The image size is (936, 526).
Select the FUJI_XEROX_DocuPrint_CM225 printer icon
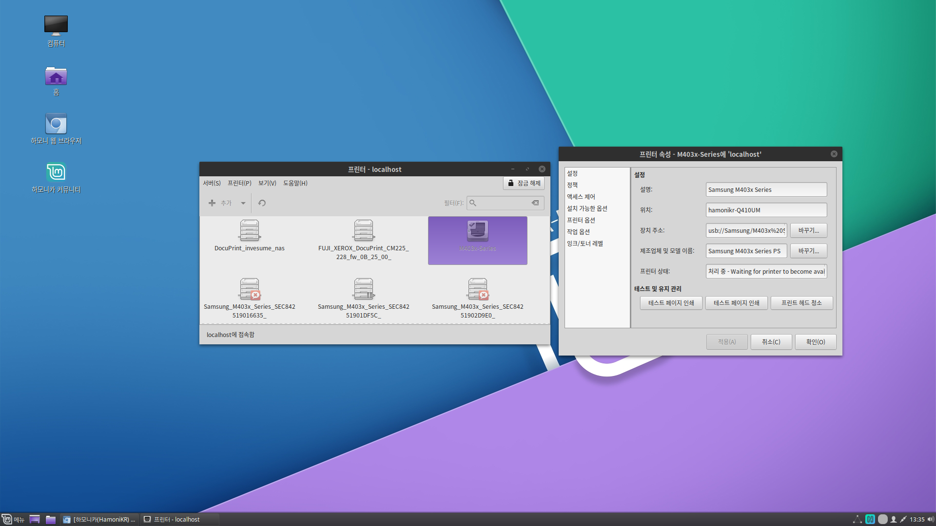point(364,231)
